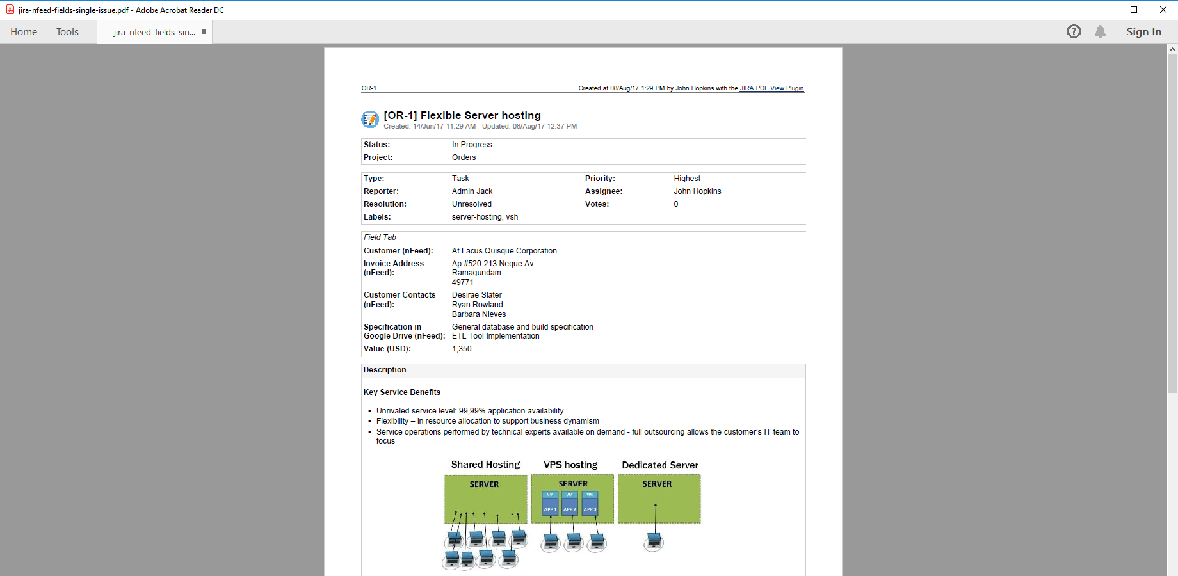Follow the JIRA PDF View Plugin link

click(x=771, y=88)
